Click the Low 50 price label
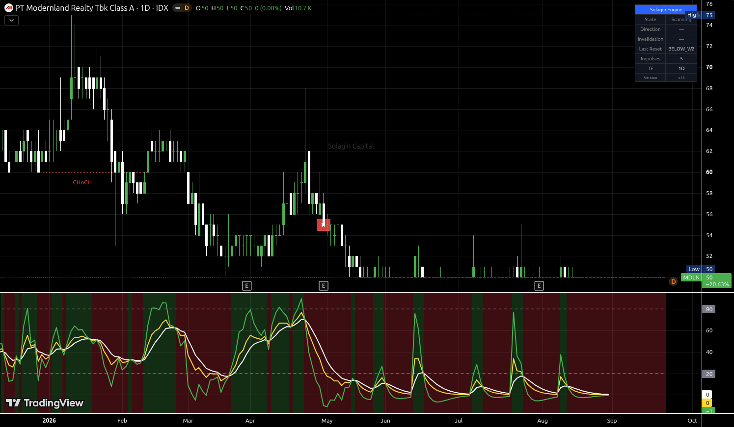The height and width of the screenshot is (427, 734). click(701, 269)
